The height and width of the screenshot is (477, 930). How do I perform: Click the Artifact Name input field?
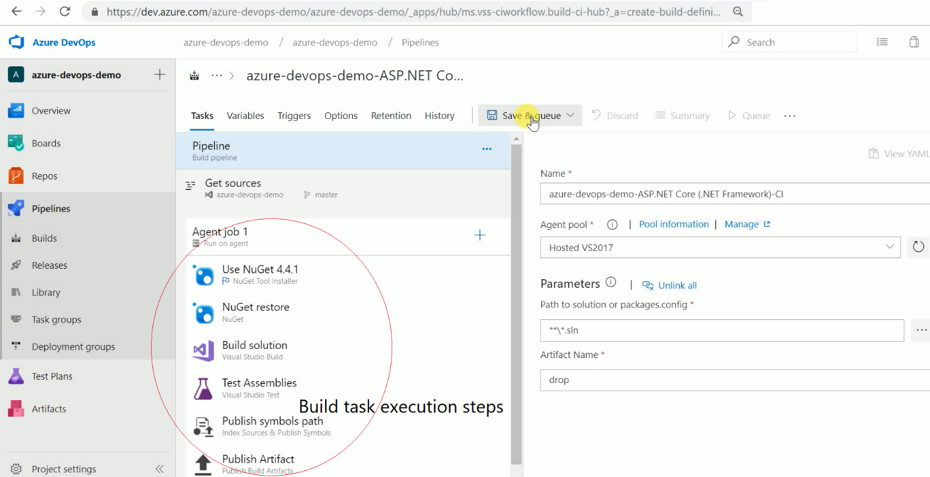[x=734, y=380]
